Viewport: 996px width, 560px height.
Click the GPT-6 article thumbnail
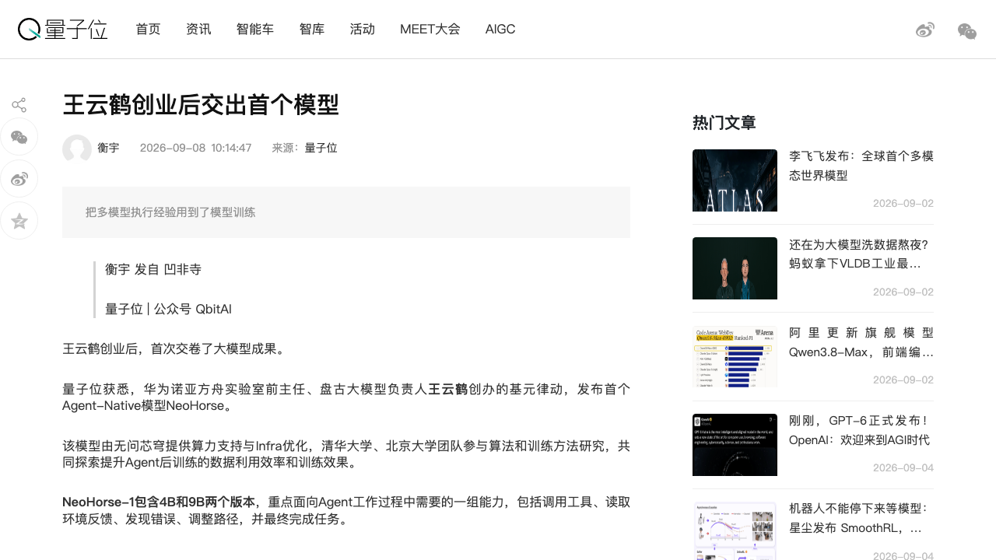735,445
